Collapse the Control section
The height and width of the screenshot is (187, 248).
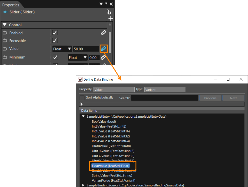coord(5,25)
